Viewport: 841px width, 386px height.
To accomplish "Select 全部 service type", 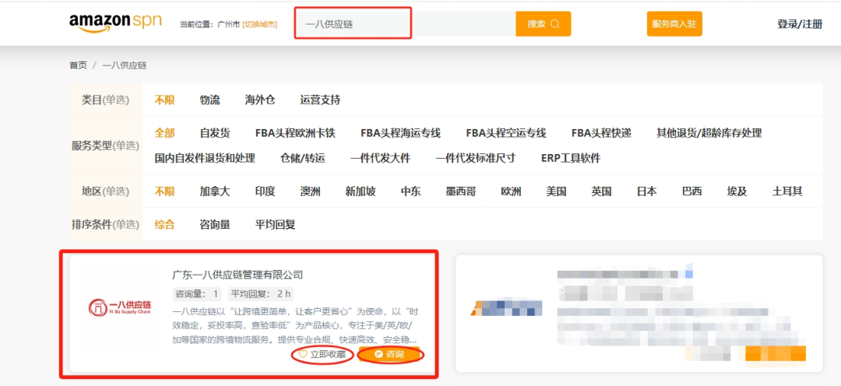I will pos(164,133).
